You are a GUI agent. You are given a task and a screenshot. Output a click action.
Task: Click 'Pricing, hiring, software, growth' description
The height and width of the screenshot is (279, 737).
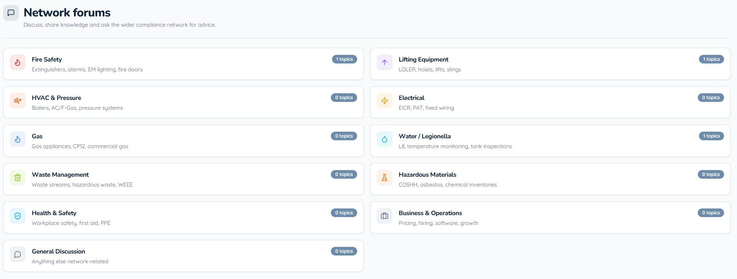438,223
